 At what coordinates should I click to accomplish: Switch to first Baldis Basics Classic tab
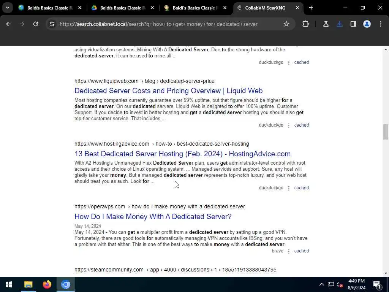pos(50,8)
